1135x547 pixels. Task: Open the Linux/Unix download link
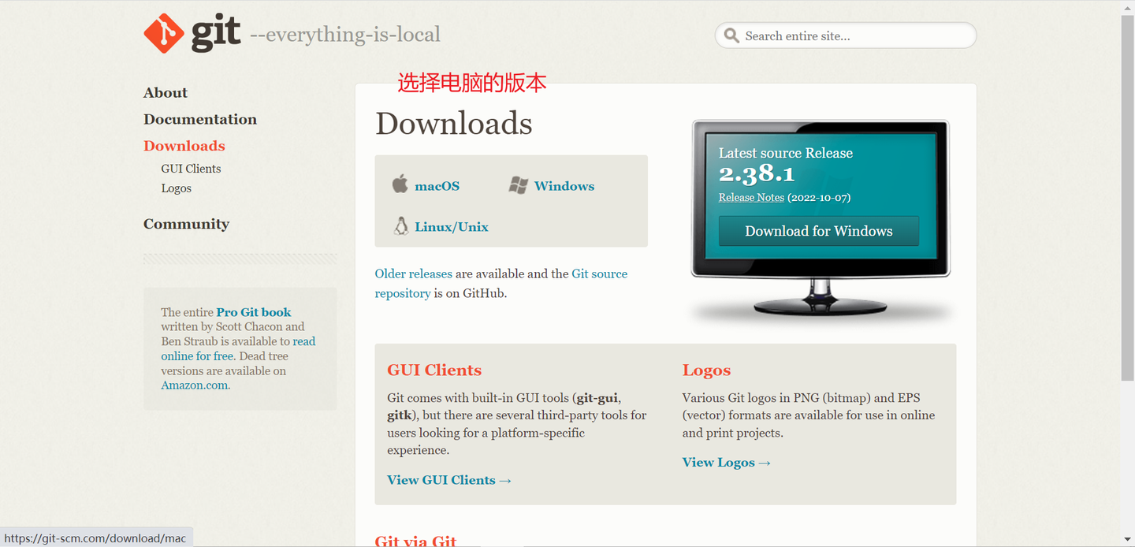pyautogui.click(x=452, y=227)
